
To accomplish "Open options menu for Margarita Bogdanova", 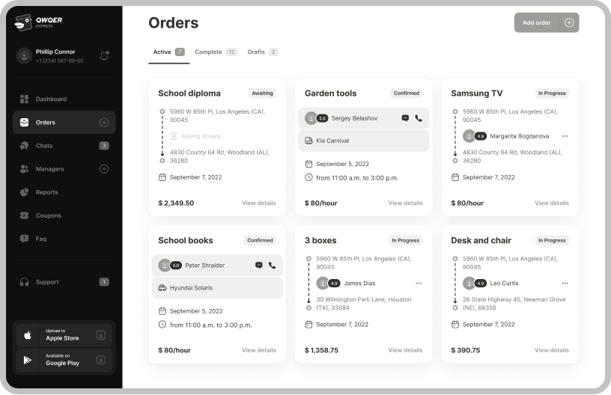I will pos(565,136).
